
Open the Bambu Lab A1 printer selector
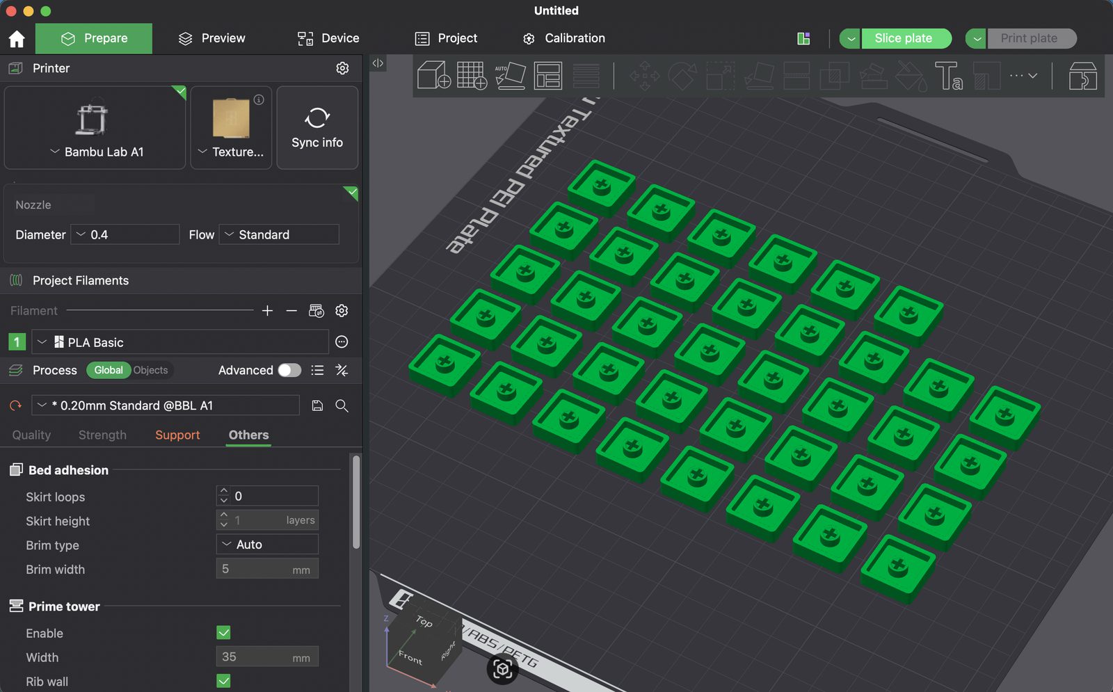[95, 127]
